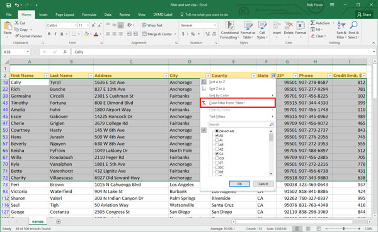
Task: Click the Cut scissors icon
Action: coord(16,23)
